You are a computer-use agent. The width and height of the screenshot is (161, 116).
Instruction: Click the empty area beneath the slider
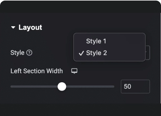point(80,98)
